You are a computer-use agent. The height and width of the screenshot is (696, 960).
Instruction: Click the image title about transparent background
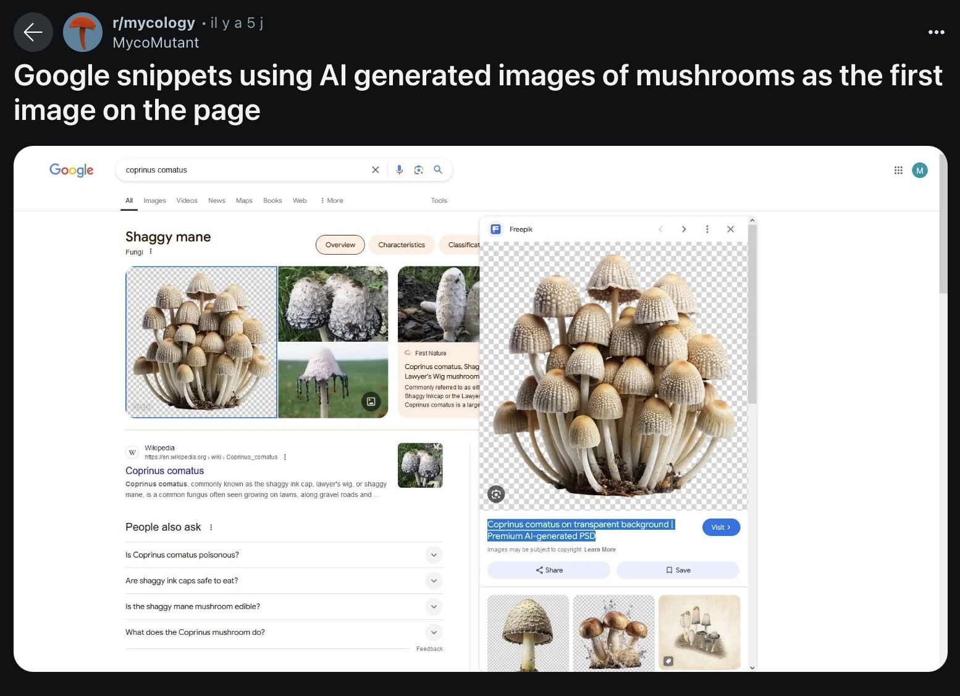(580, 530)
